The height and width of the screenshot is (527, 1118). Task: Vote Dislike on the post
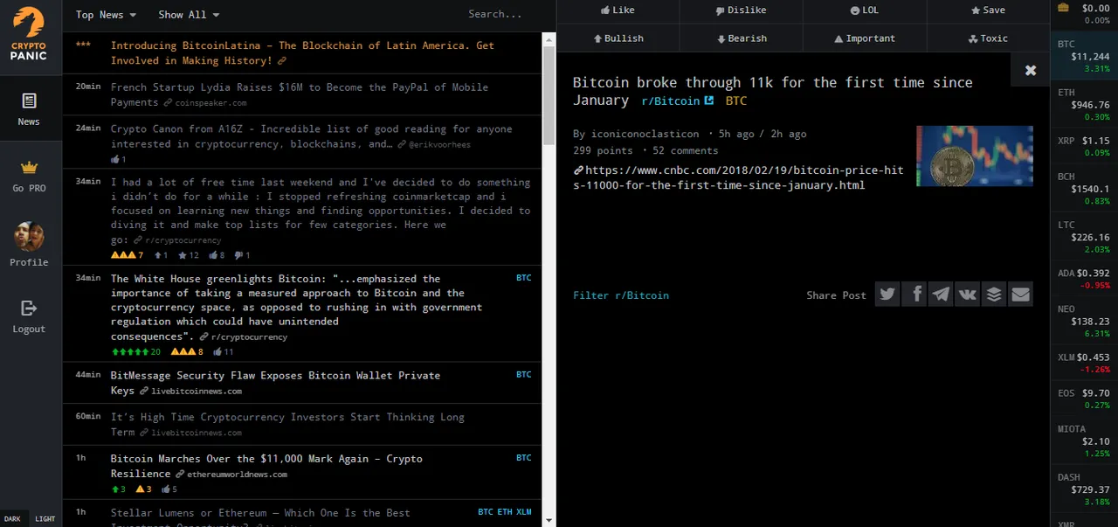coord(741,10)
